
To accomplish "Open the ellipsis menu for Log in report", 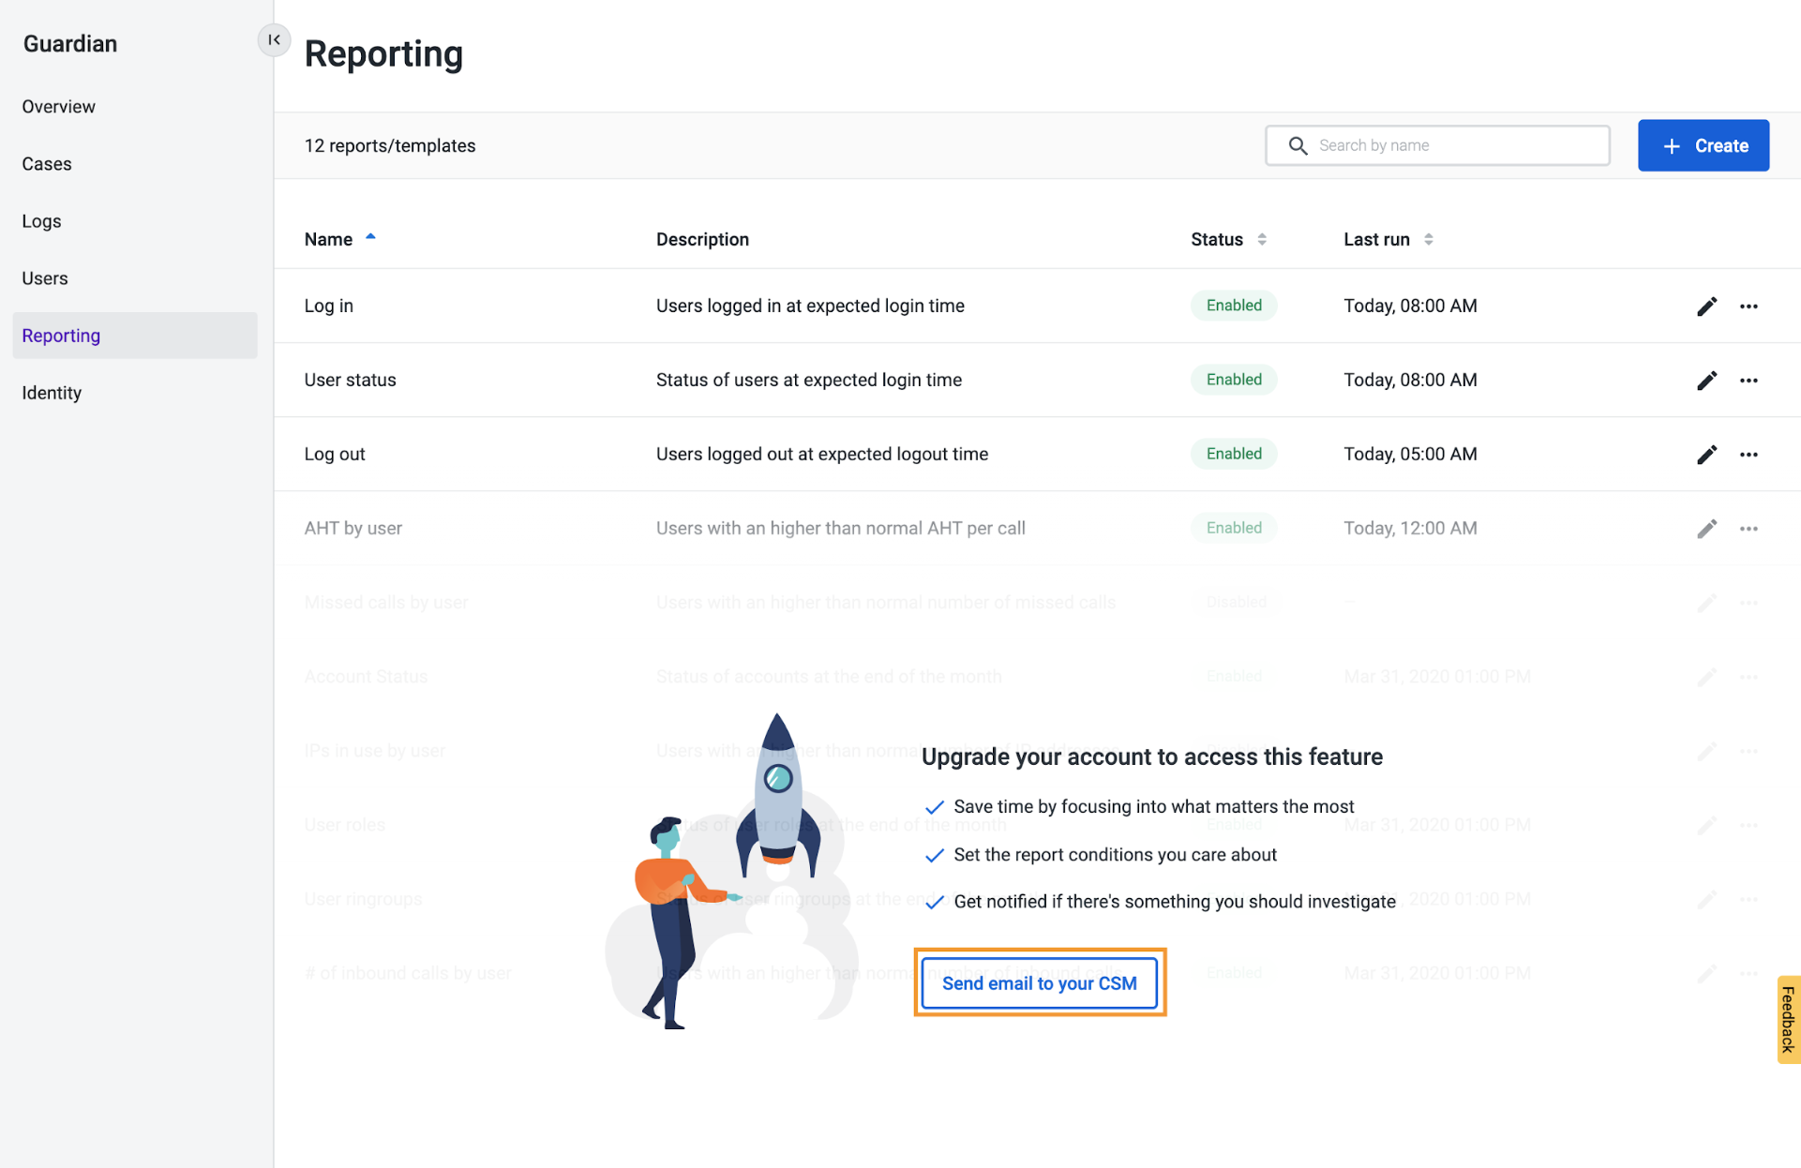I will 1749,306.
